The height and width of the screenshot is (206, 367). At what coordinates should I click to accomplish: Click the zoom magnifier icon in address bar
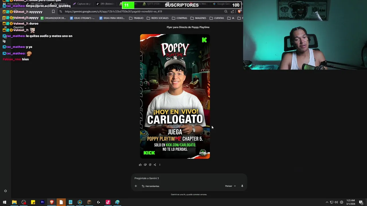226,11
